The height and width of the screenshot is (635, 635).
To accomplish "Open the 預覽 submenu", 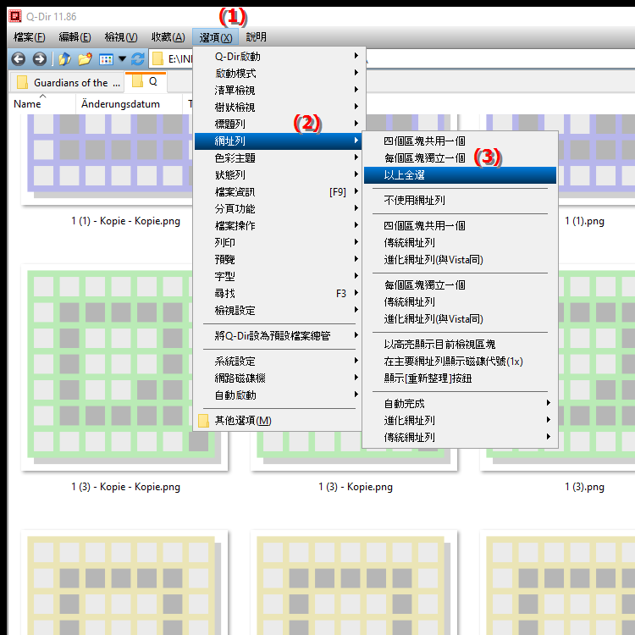I will click(279, 260).
